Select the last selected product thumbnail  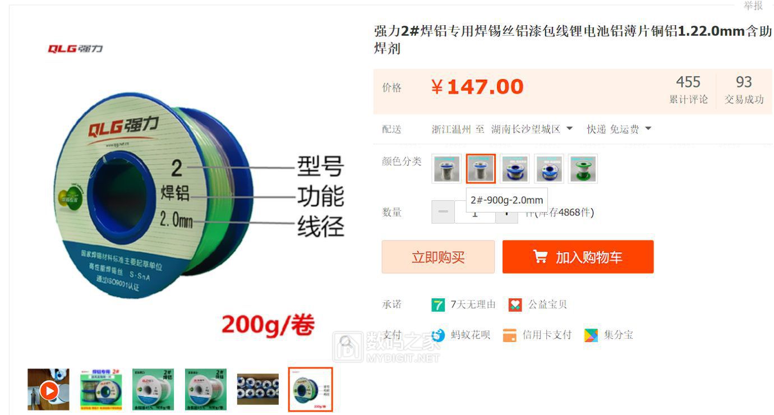click(x=310, y=390)
